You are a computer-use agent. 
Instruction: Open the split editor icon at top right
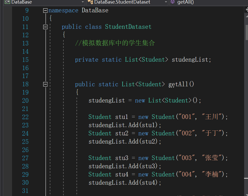246,9
